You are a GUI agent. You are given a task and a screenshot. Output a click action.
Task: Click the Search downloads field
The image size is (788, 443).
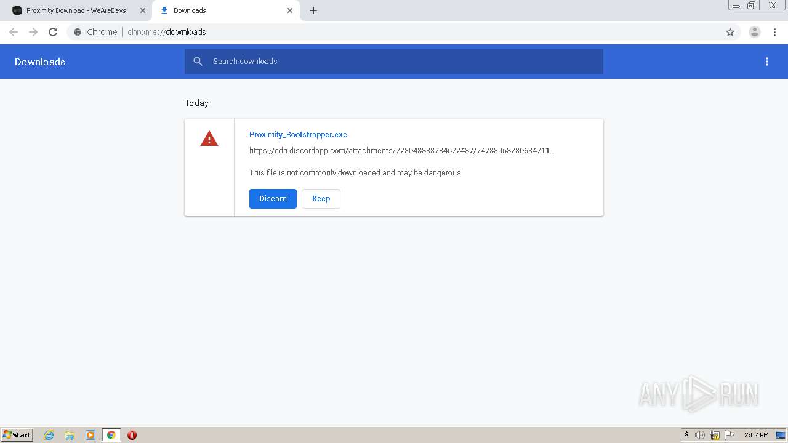[394, 62]
